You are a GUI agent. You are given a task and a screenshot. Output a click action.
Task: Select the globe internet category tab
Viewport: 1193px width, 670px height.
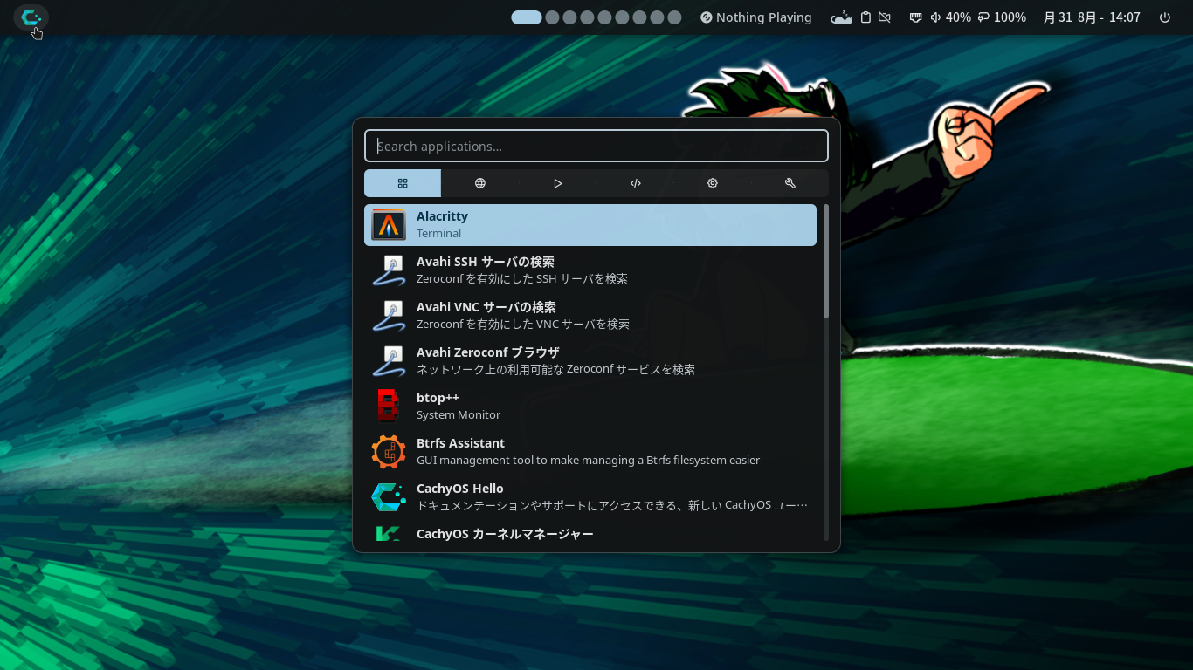(480, 183)
